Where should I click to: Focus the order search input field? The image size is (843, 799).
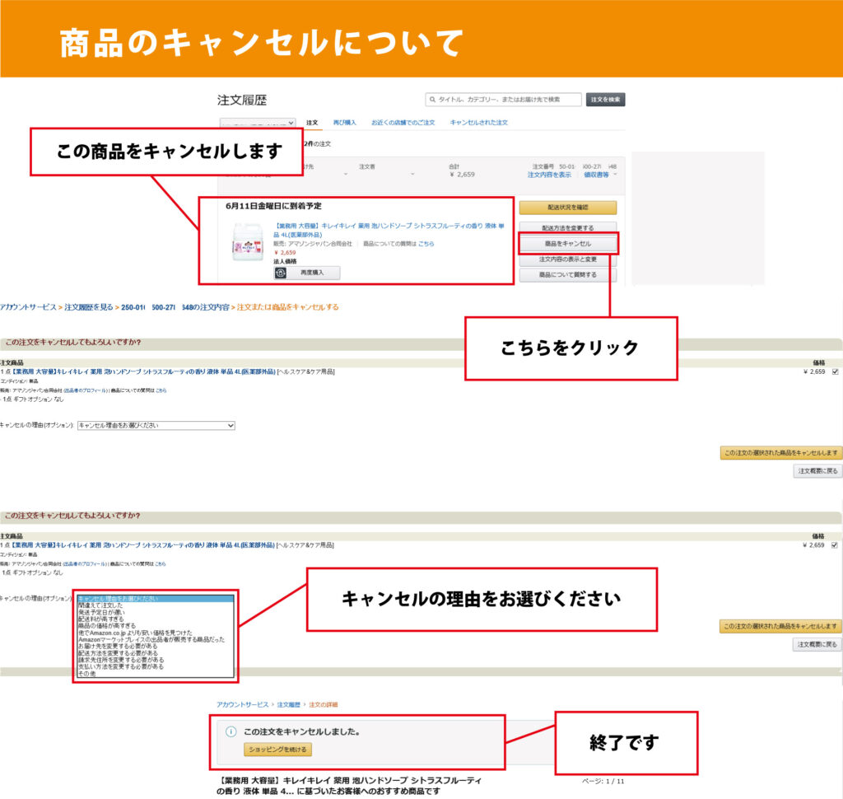pos(503,100)
